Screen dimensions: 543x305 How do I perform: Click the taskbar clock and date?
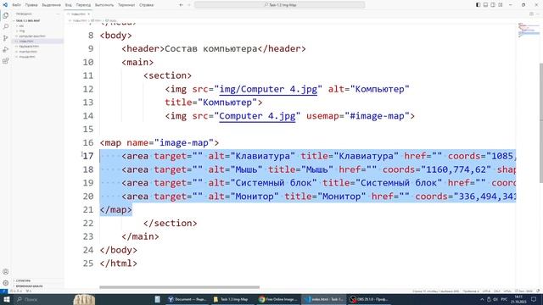click(518, 299)
